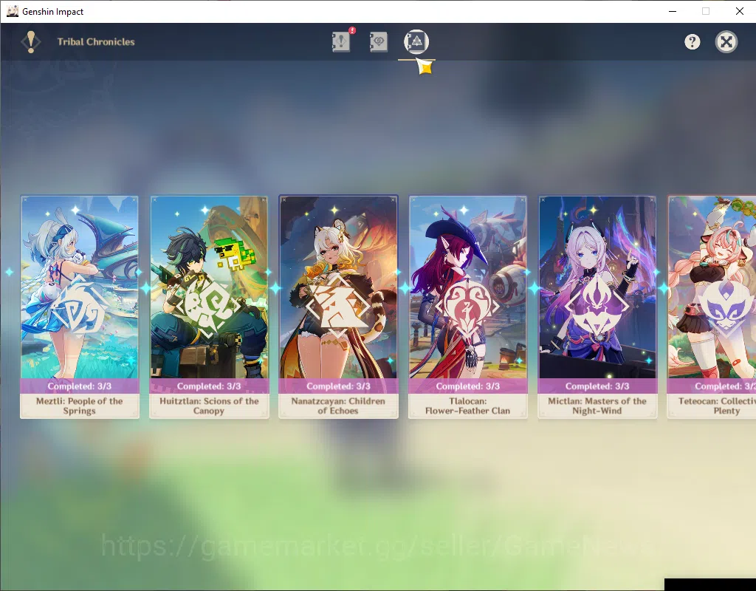Switch to the second quest tab with eye emblem
The width and height of the screenshot is (756, 591).
(x=379, y=42)
